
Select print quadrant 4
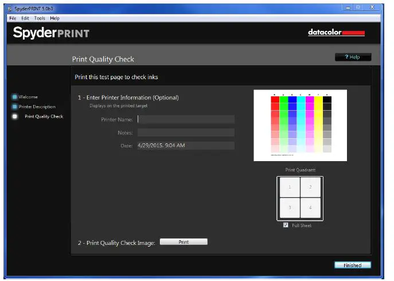point(310,208)
